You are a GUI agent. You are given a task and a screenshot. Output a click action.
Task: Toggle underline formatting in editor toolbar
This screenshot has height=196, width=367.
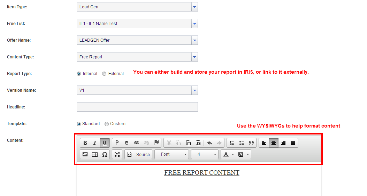pos(105,143)
